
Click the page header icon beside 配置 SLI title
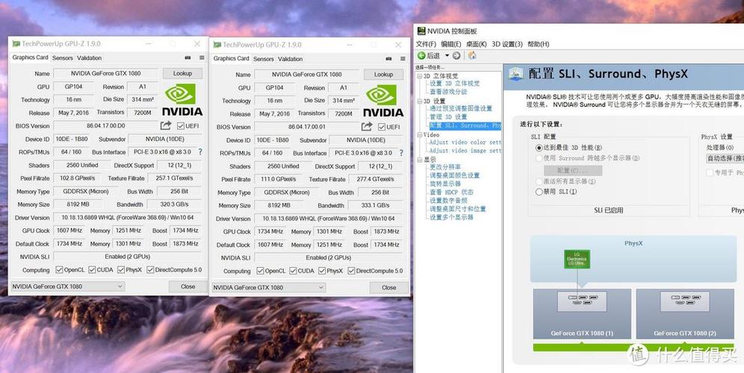(515, 73)
